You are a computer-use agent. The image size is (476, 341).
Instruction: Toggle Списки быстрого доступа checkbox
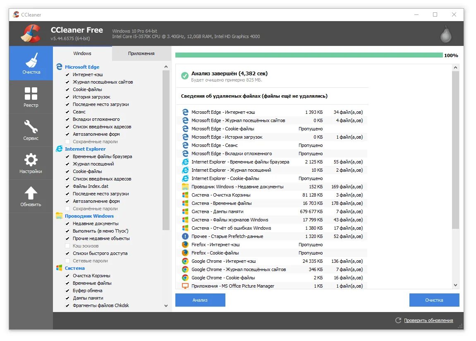tap(67, 253)
